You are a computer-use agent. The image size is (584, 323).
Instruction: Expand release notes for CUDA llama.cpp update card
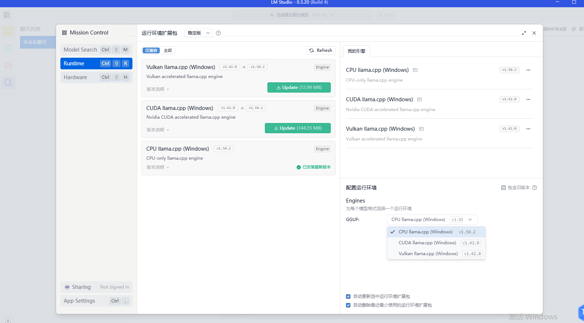click(158, 130)
